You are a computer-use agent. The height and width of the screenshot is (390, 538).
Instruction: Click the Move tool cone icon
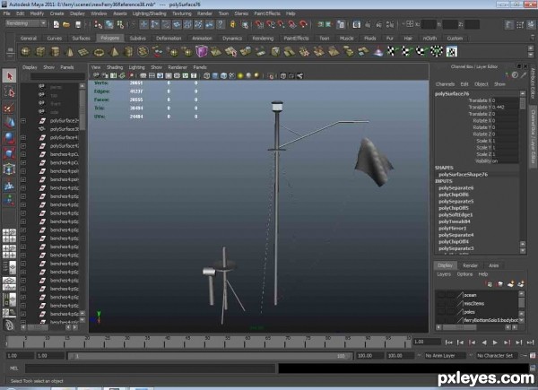[x=9, y=123]
